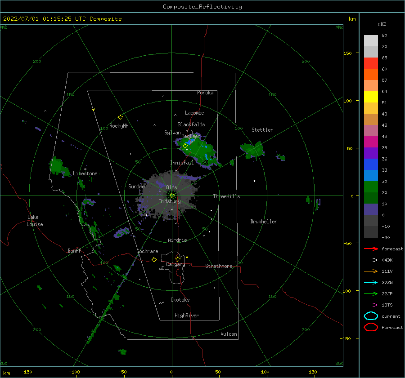Click the Olds city label
This screenshot has height=378, width=405.
click(x=171, y=187)
